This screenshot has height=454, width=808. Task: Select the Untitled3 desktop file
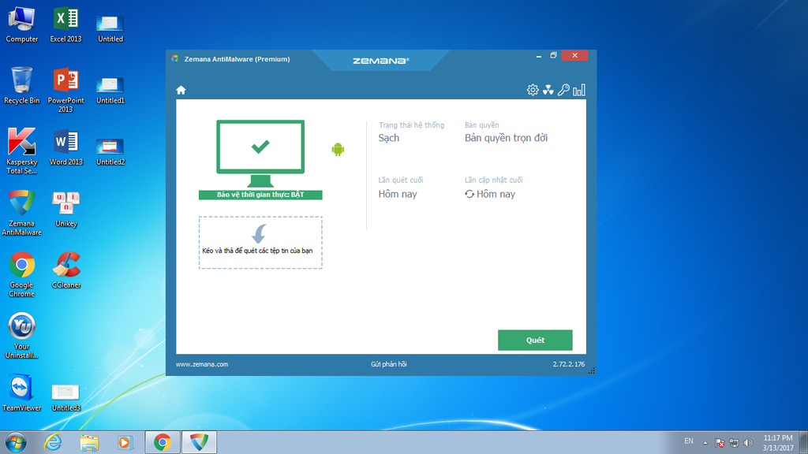point(66,397)
